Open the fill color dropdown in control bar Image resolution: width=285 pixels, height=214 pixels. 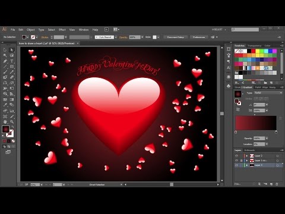(x=27, y=37)
